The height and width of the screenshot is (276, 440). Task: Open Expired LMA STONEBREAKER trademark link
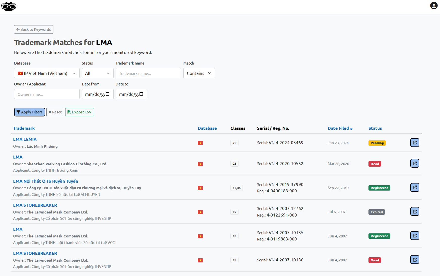tap(35, 205)
